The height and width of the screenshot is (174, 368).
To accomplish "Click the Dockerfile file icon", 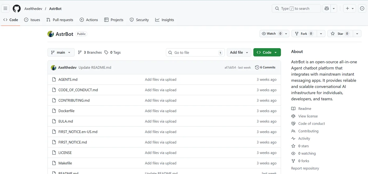I will tap(54, 111).
